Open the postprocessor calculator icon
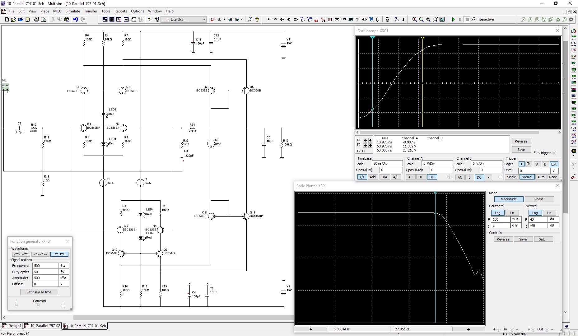Screen dimensions: 578x336 133,19
